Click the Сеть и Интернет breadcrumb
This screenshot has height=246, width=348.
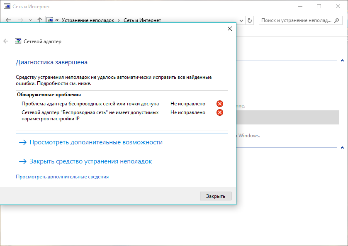[142, 20]
